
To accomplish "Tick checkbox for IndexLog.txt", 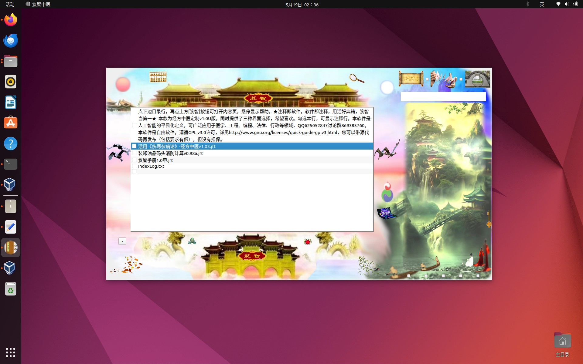I will pyautogui.click(x=134, y=166).
